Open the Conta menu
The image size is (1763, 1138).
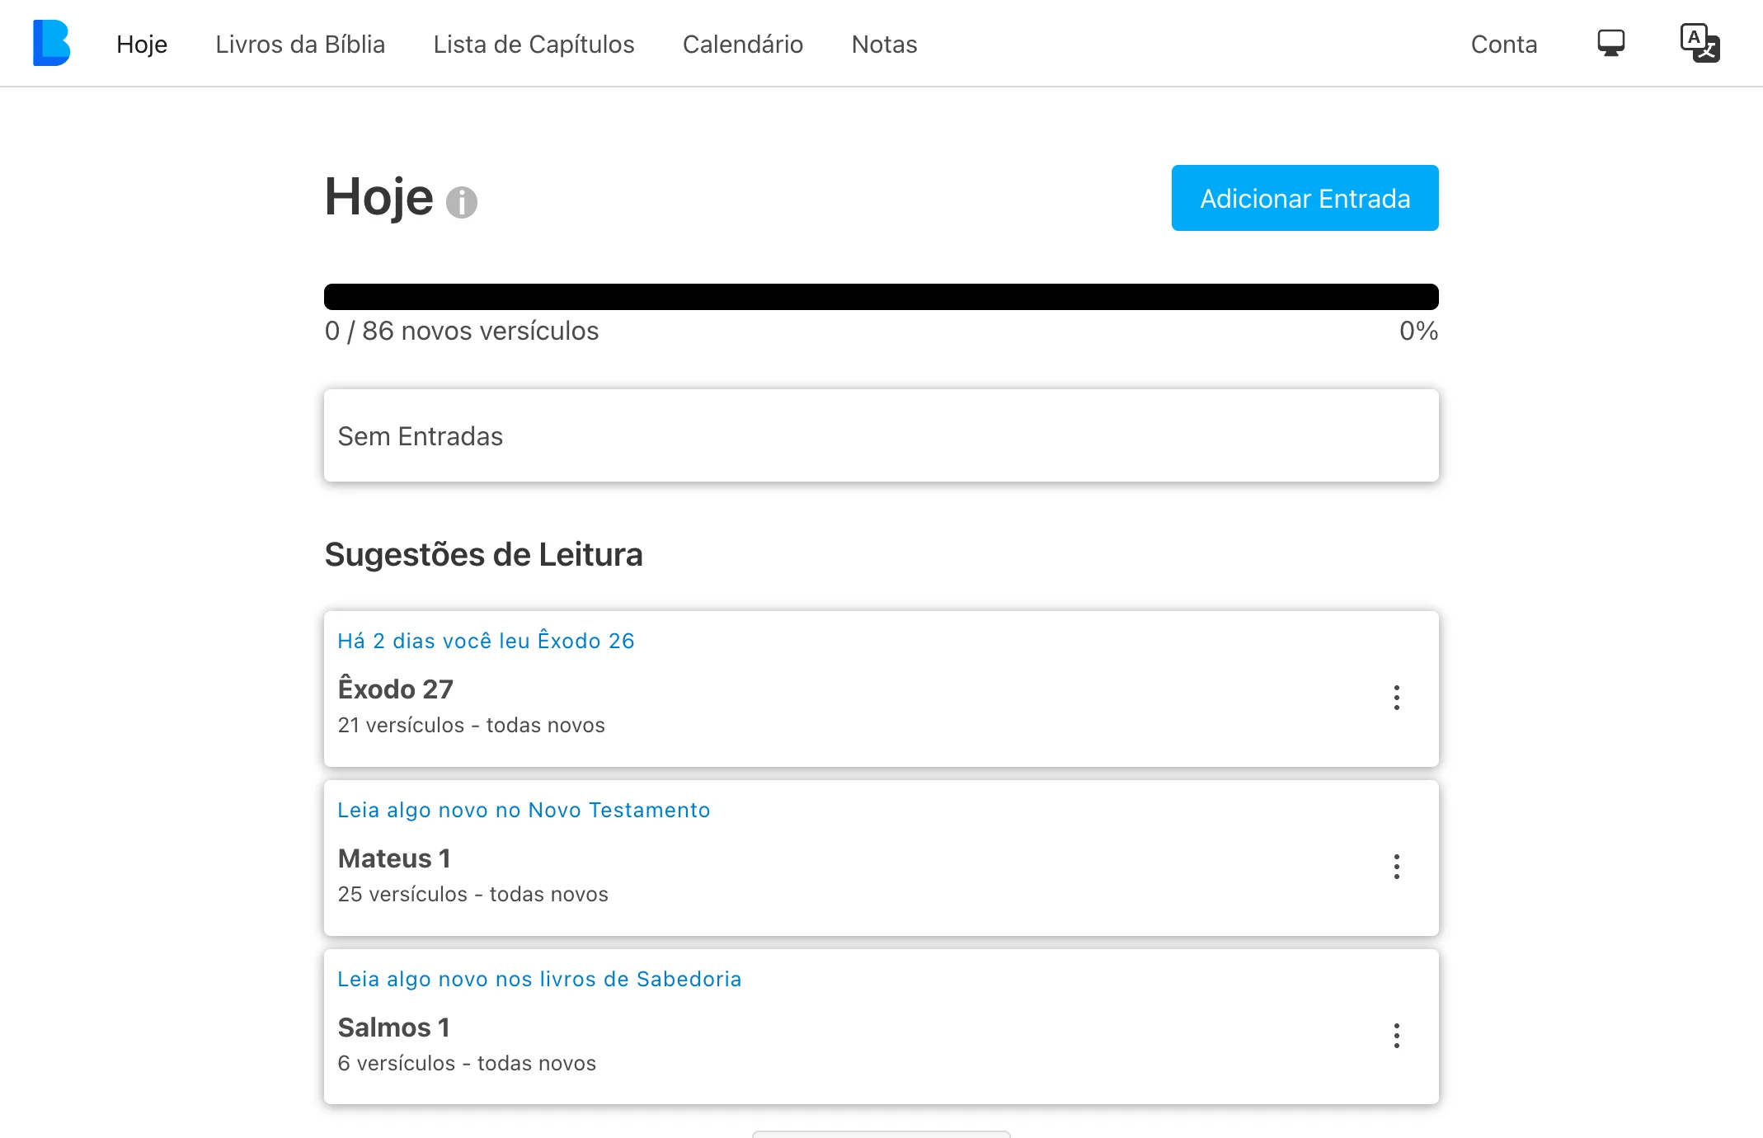click(1504, 44)
